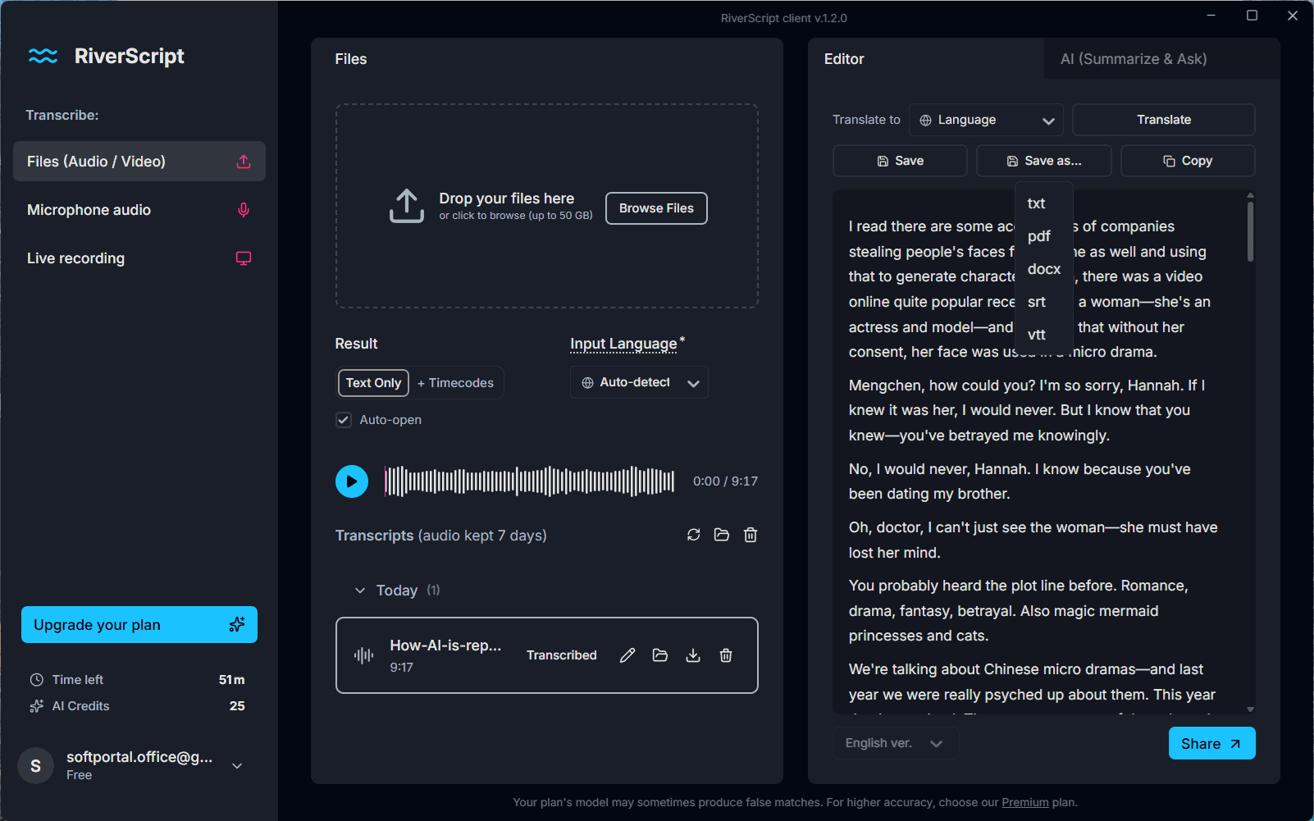
Task: Open the Save as... format menu
Action: pos(1044,161)
